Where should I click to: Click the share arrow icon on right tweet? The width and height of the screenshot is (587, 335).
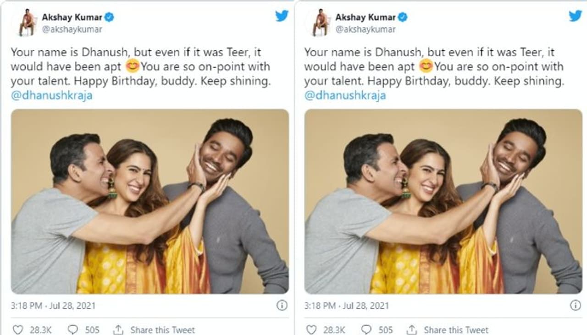(x=412, y=330)
